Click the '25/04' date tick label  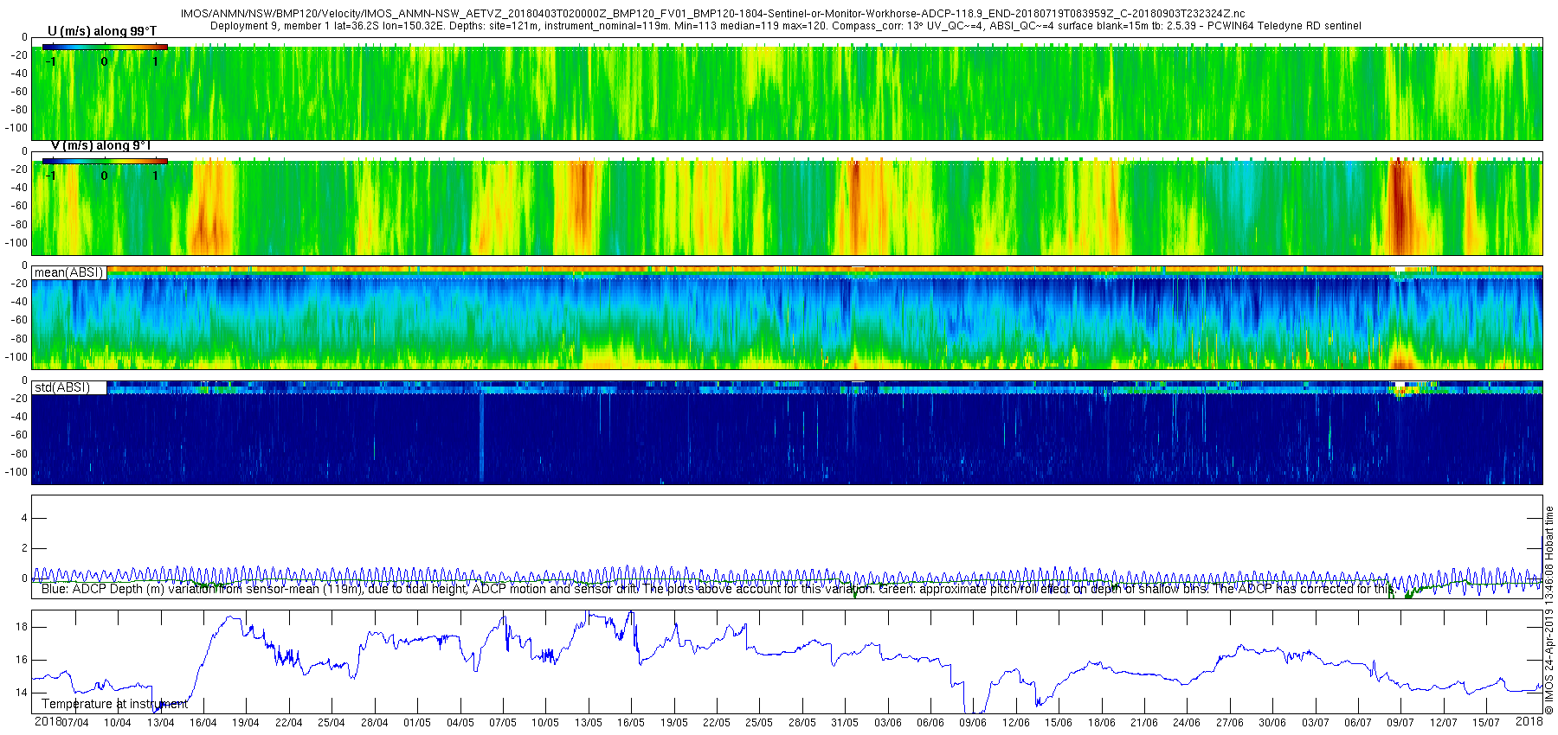click(x=332, y=723)
